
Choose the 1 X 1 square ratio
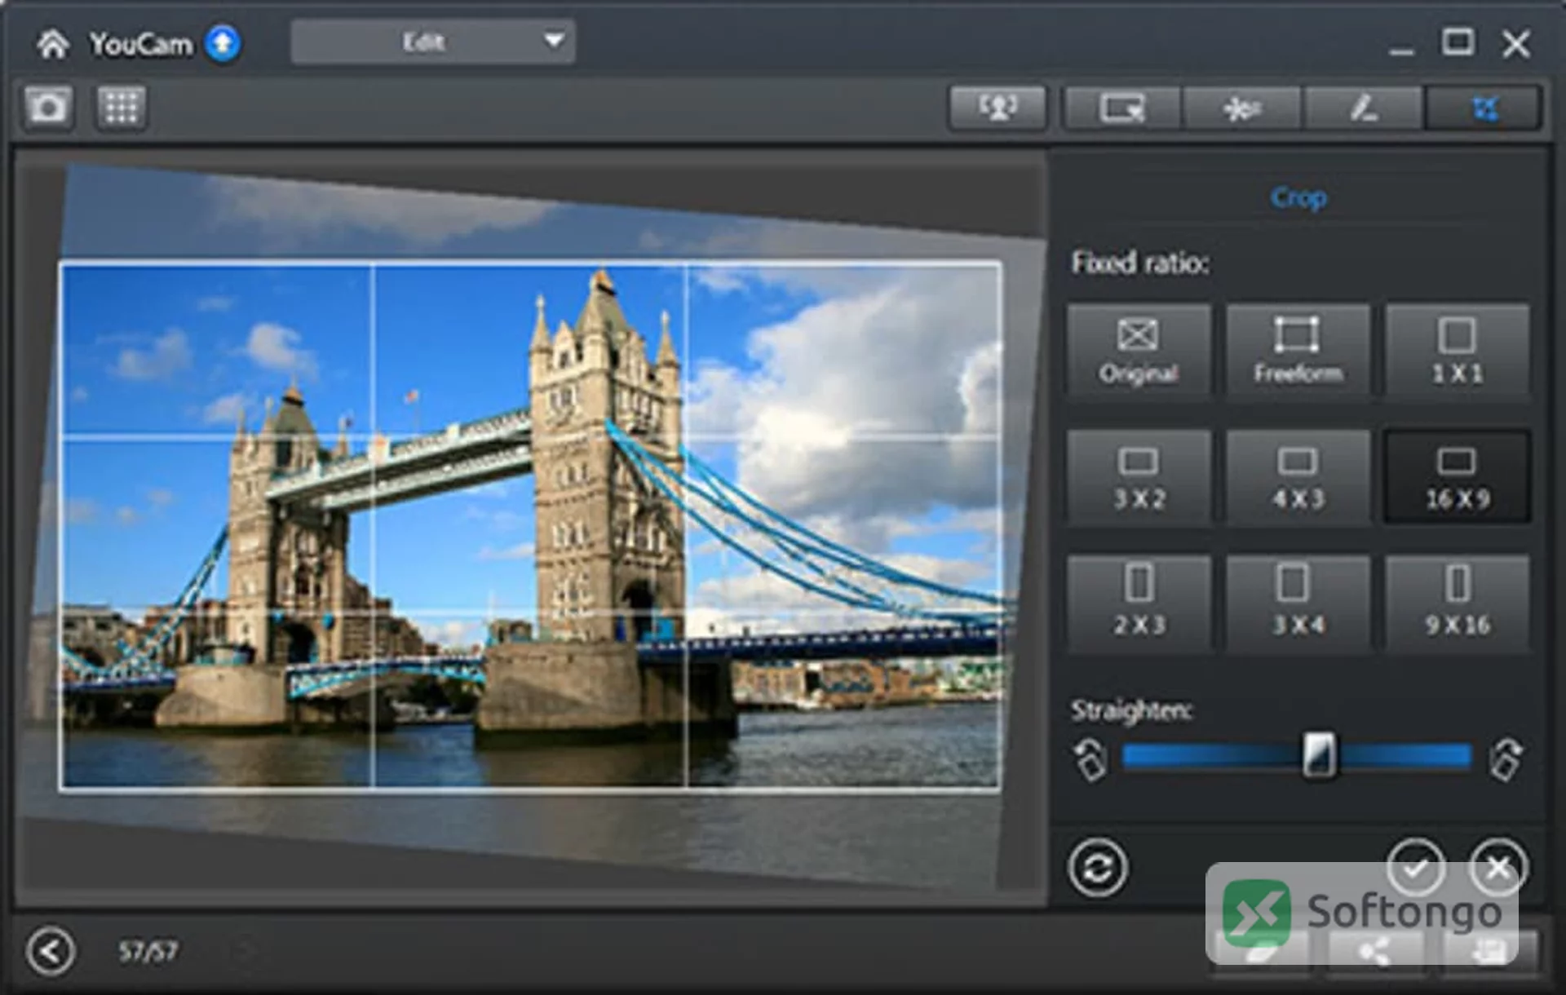pyautogui.click(x=1457, y=351)
